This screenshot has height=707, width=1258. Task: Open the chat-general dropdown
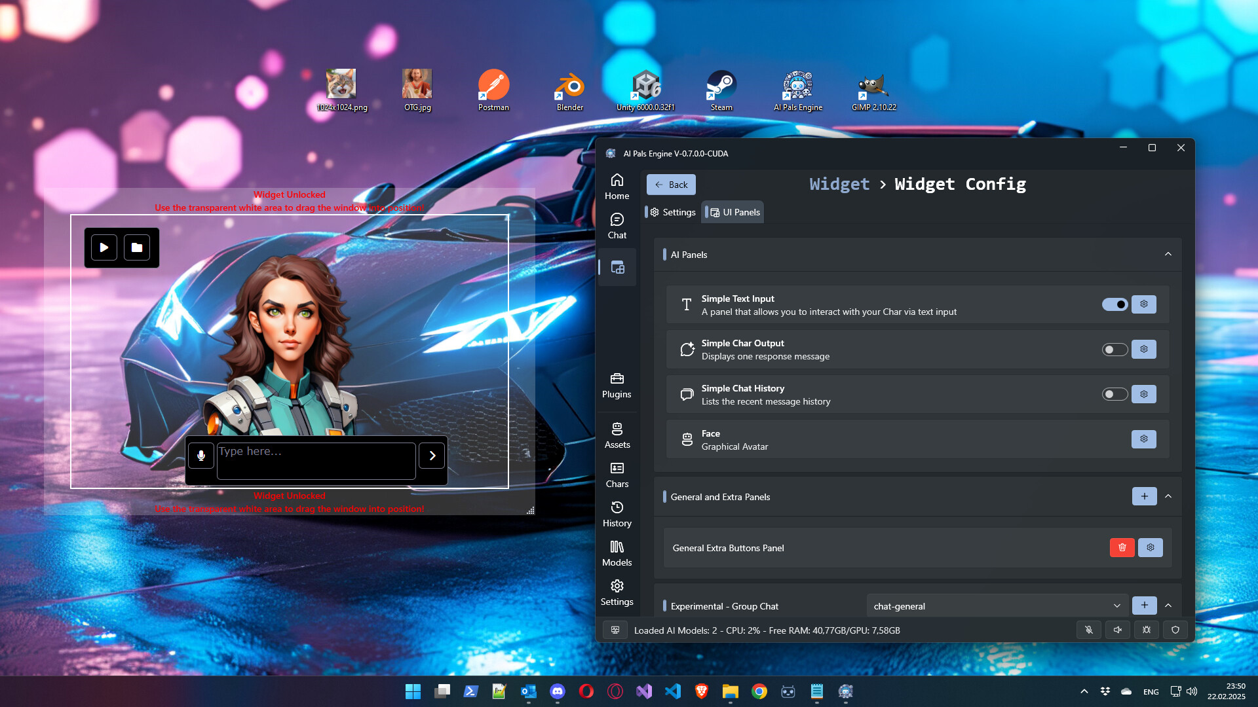997,606
